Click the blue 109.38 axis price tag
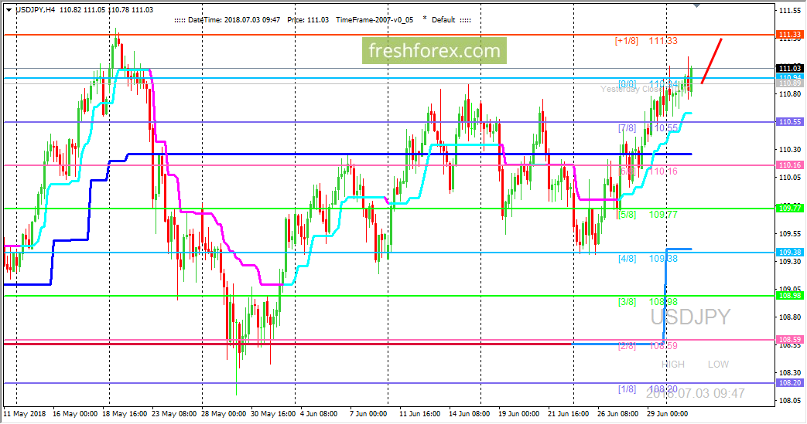807x424 pixels. click(x=790, y=252)
